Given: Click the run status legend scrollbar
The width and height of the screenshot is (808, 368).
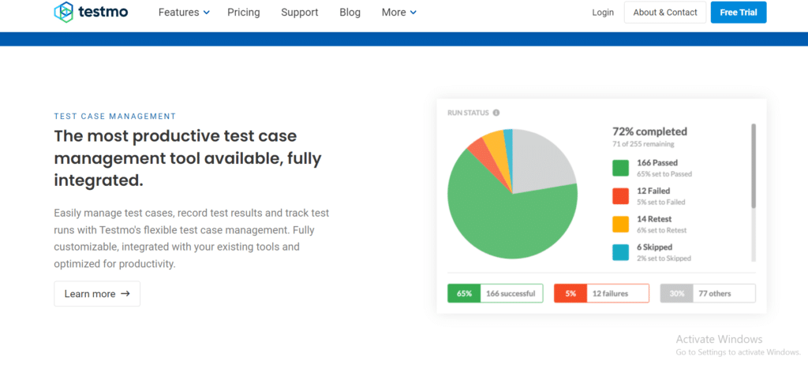Looking at the screenshot, I should (754, 165).
